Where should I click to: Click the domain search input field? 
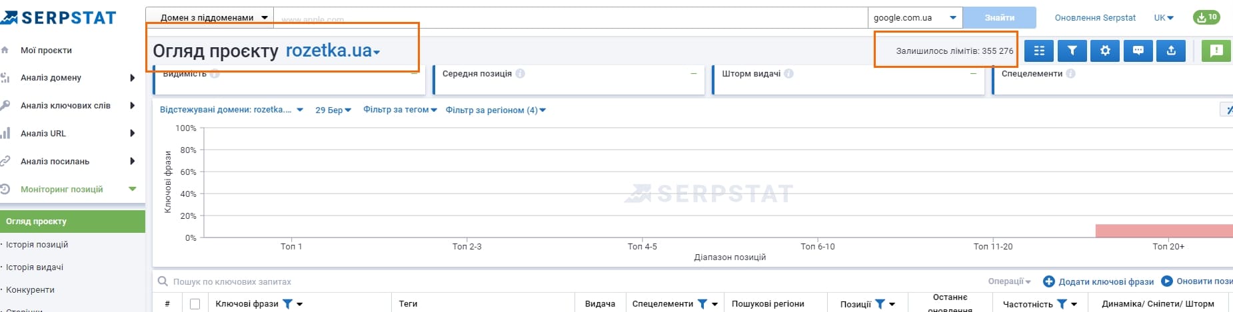click(571, 18)
